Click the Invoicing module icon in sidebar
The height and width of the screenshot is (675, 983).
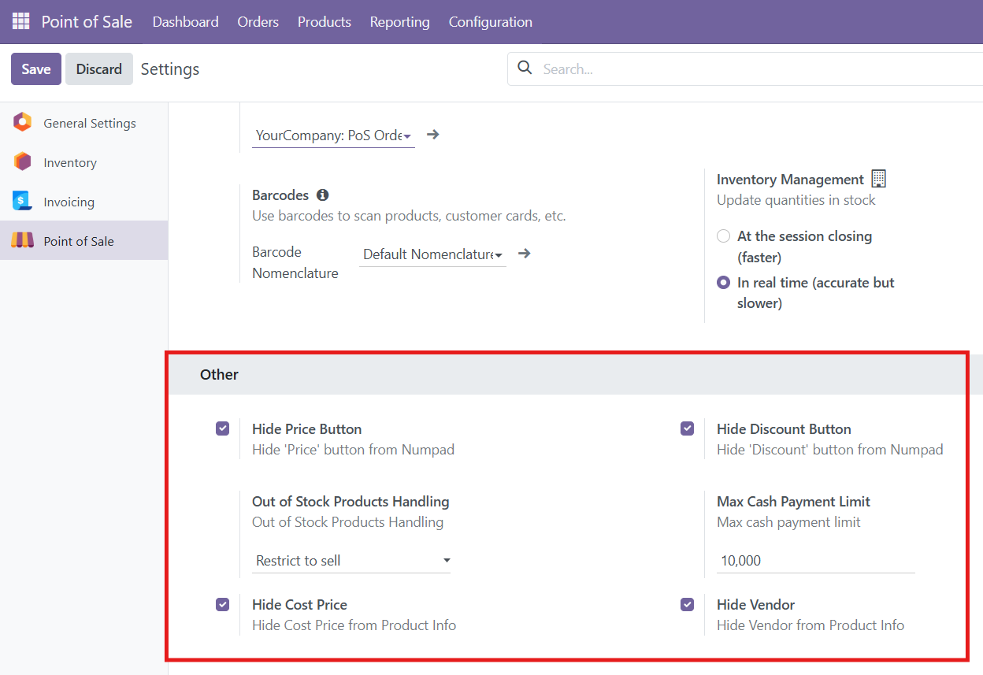[x=22, y=202]
